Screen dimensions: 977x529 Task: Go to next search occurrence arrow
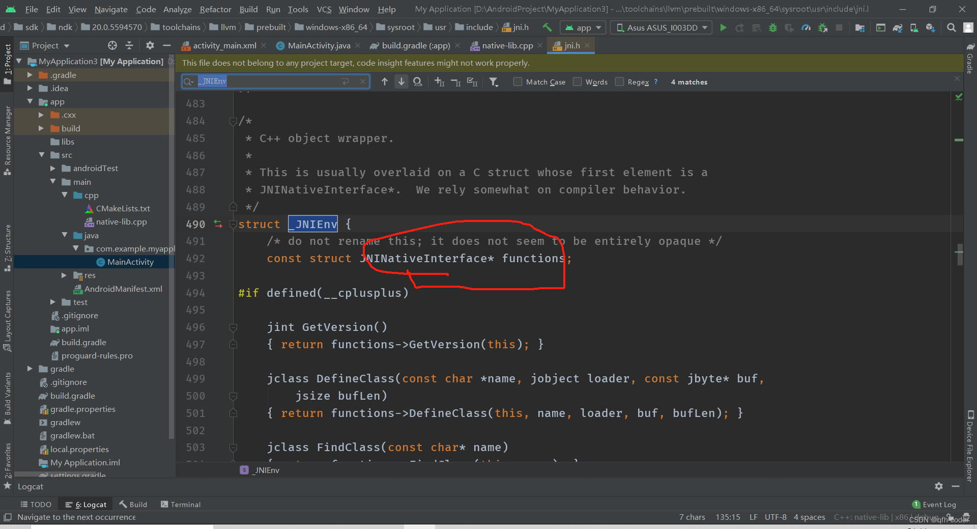click(x=401, y=81)
